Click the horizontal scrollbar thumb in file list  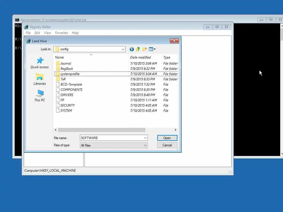(x=102, y=130)
